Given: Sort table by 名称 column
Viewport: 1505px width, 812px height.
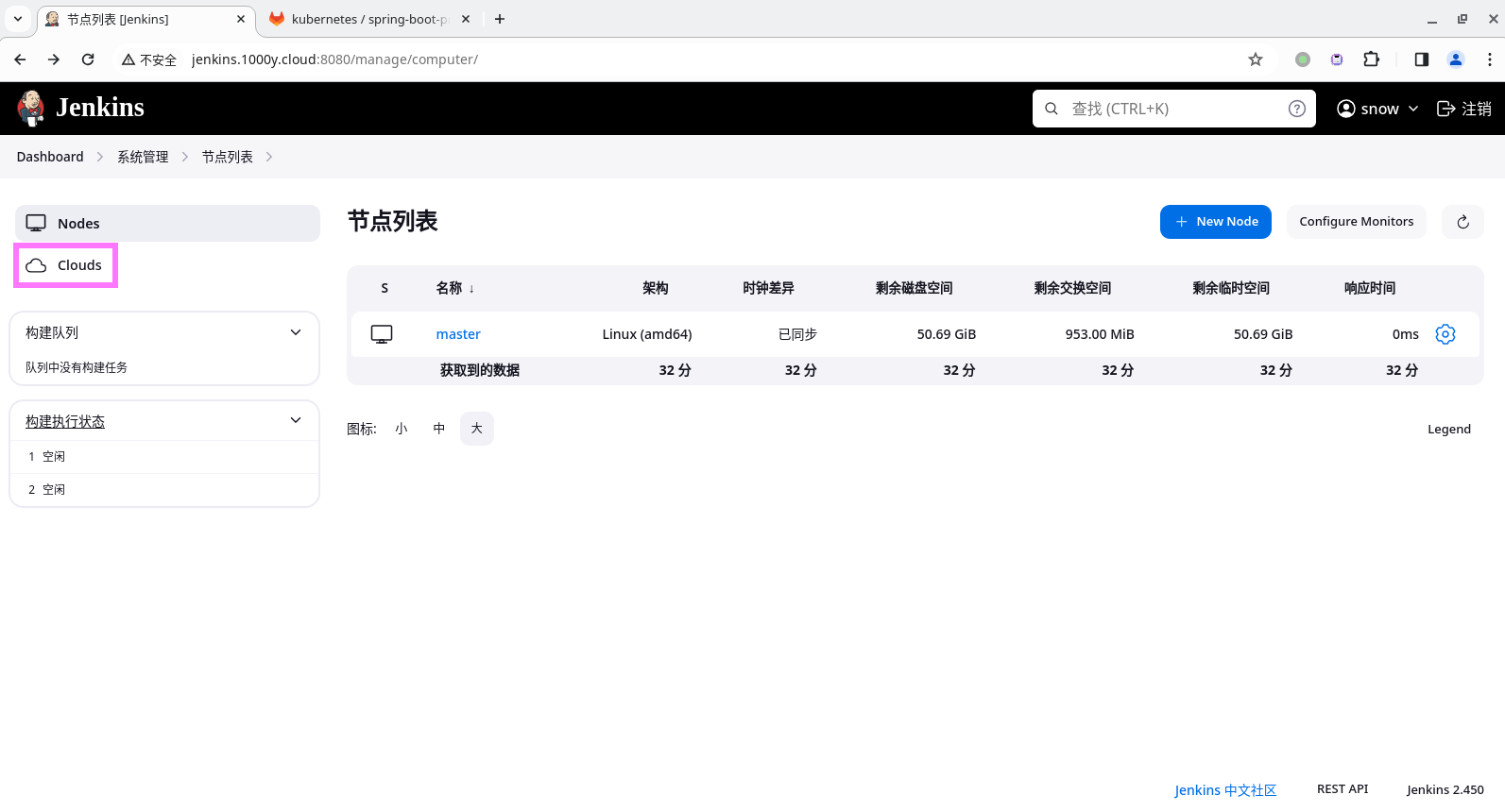Looking at the screenshot, I should click(x=455, y=288).
